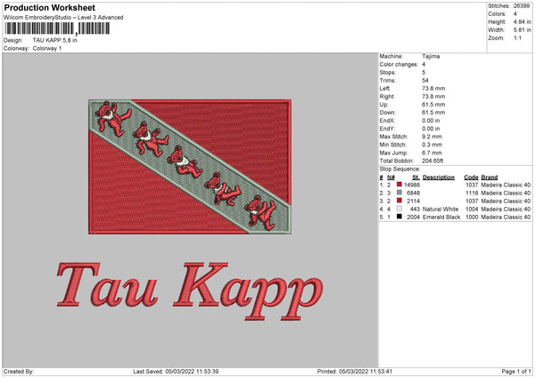Click the barcode at the top
The height and width of the screenshot is (378, 535).
click(x=57, y=29)
